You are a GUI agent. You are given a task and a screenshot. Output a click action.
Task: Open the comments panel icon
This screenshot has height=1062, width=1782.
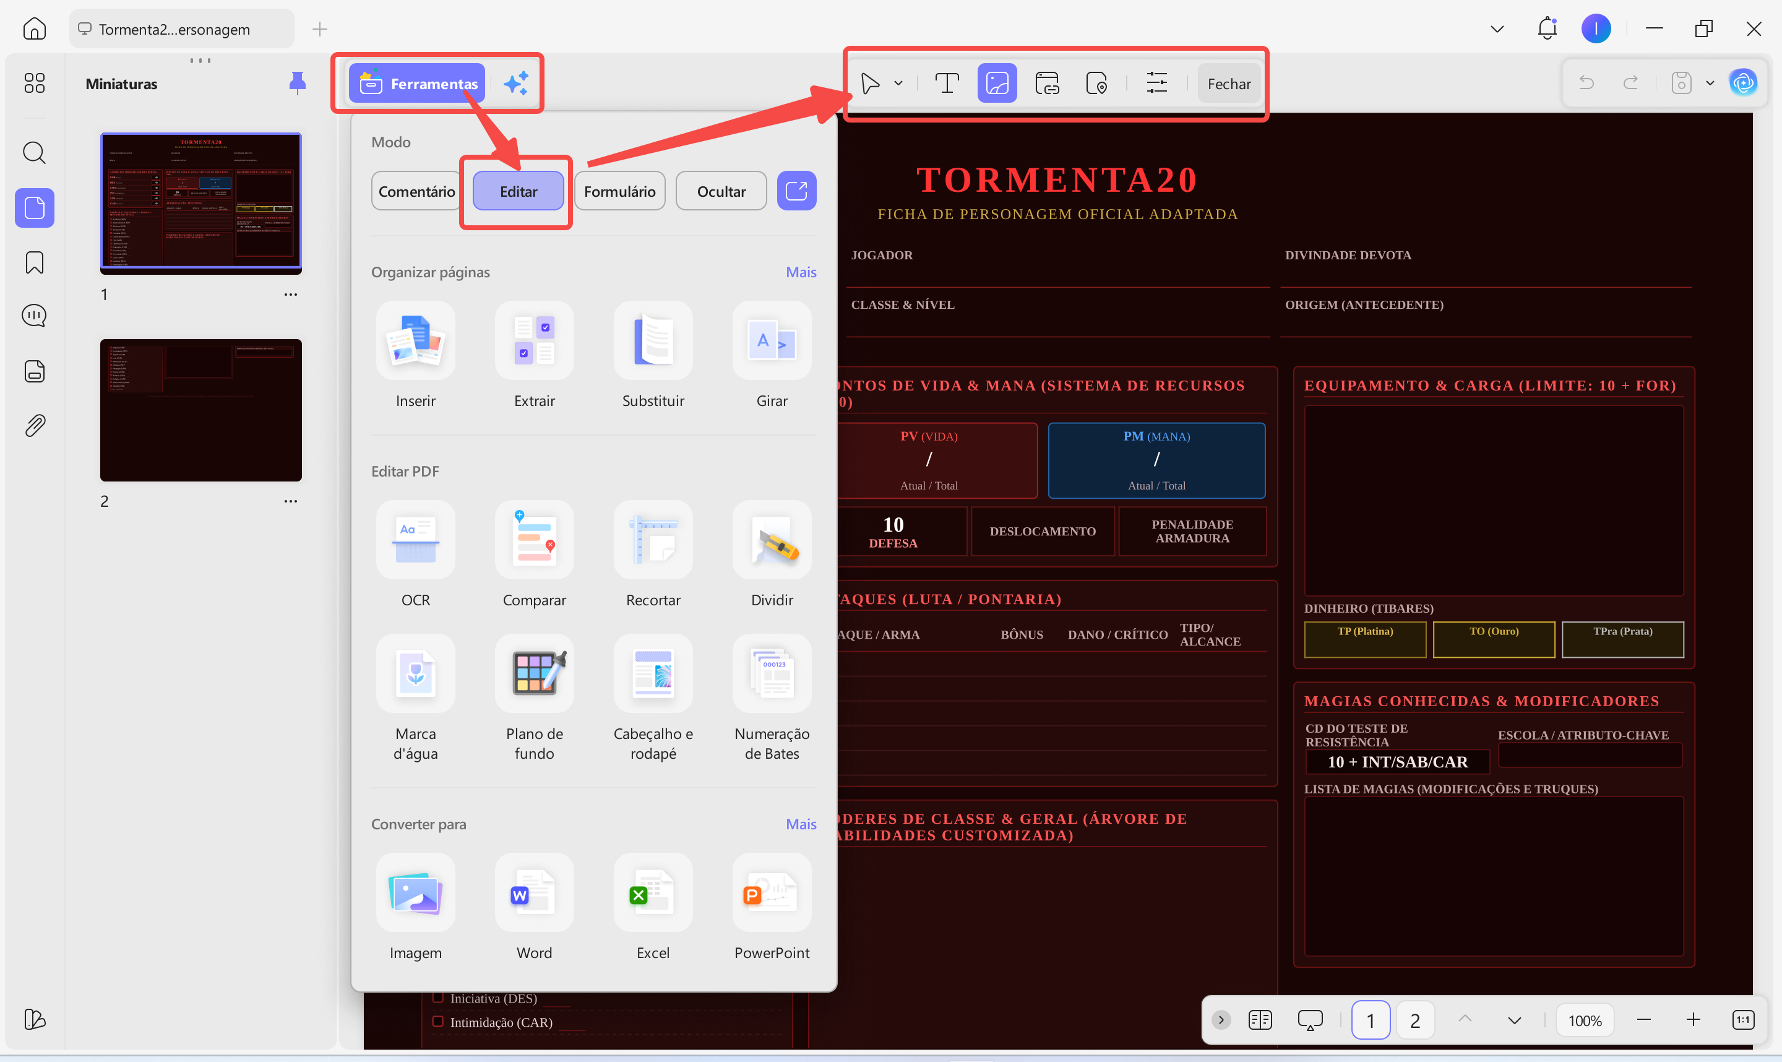pos(34,316)
